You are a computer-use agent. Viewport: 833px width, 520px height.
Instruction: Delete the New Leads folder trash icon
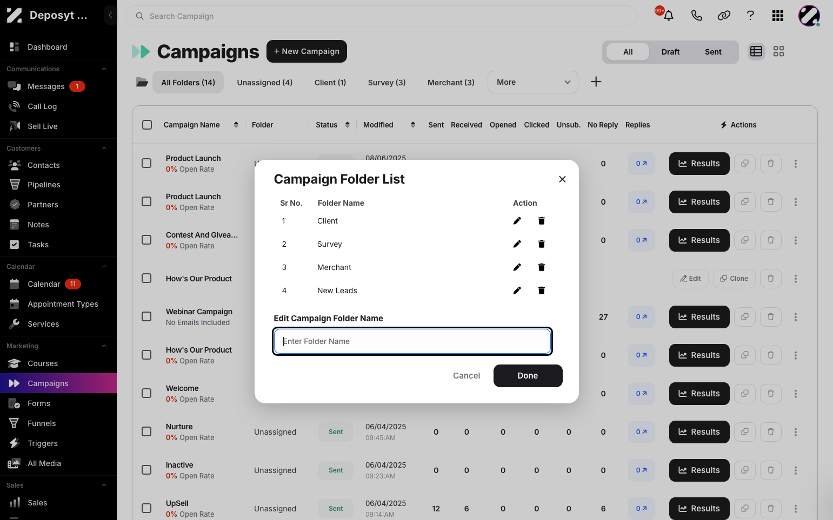click(x=541, y=291)
